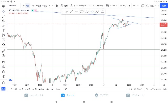Open the pitchfork/Gann drawing tools
The image size is (168, 105).
point(3,21)
